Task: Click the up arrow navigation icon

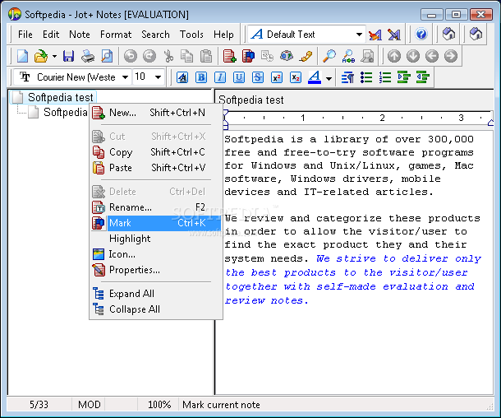Action: (x=394, y=56)
